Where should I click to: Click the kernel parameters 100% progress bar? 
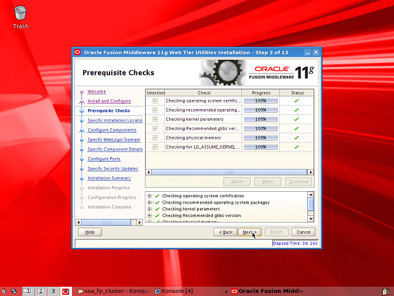(260, 119)
